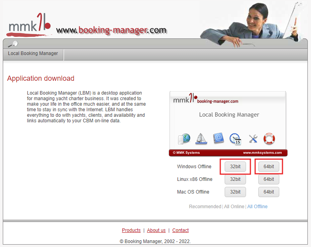Viewport: 311px width, 247px height.
Task: Click the wrench and screwdriver tools icon
Action: tap(253, 139)
